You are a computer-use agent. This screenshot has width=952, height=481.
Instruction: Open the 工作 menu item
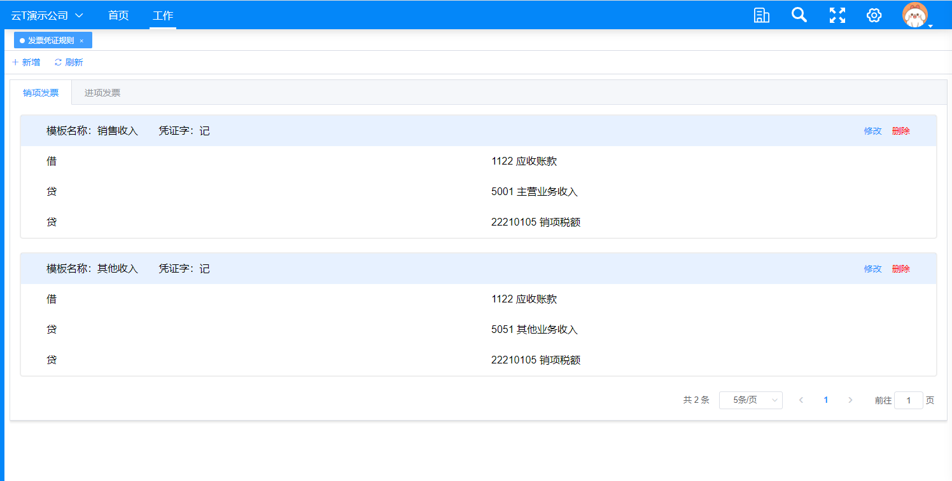click(163, 15)
